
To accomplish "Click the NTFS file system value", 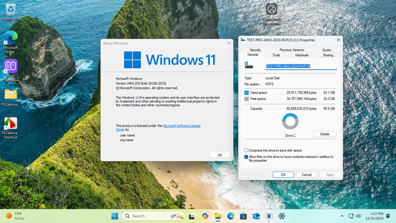I will [x=269, y=84].
